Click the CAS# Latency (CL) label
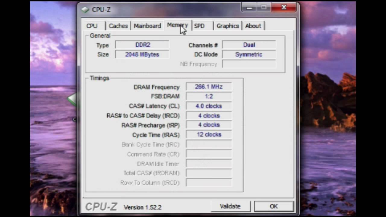This screenshot has height=217, width=386. pyautogui.click(x=154, y=106)
